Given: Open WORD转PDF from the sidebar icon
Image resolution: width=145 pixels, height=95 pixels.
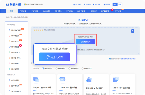Looking at the screenshot, I should 10,91.
